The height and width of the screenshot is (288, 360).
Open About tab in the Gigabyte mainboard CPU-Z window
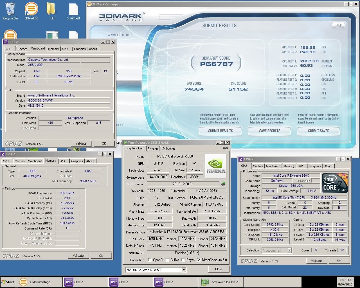[x=93, y=49]
